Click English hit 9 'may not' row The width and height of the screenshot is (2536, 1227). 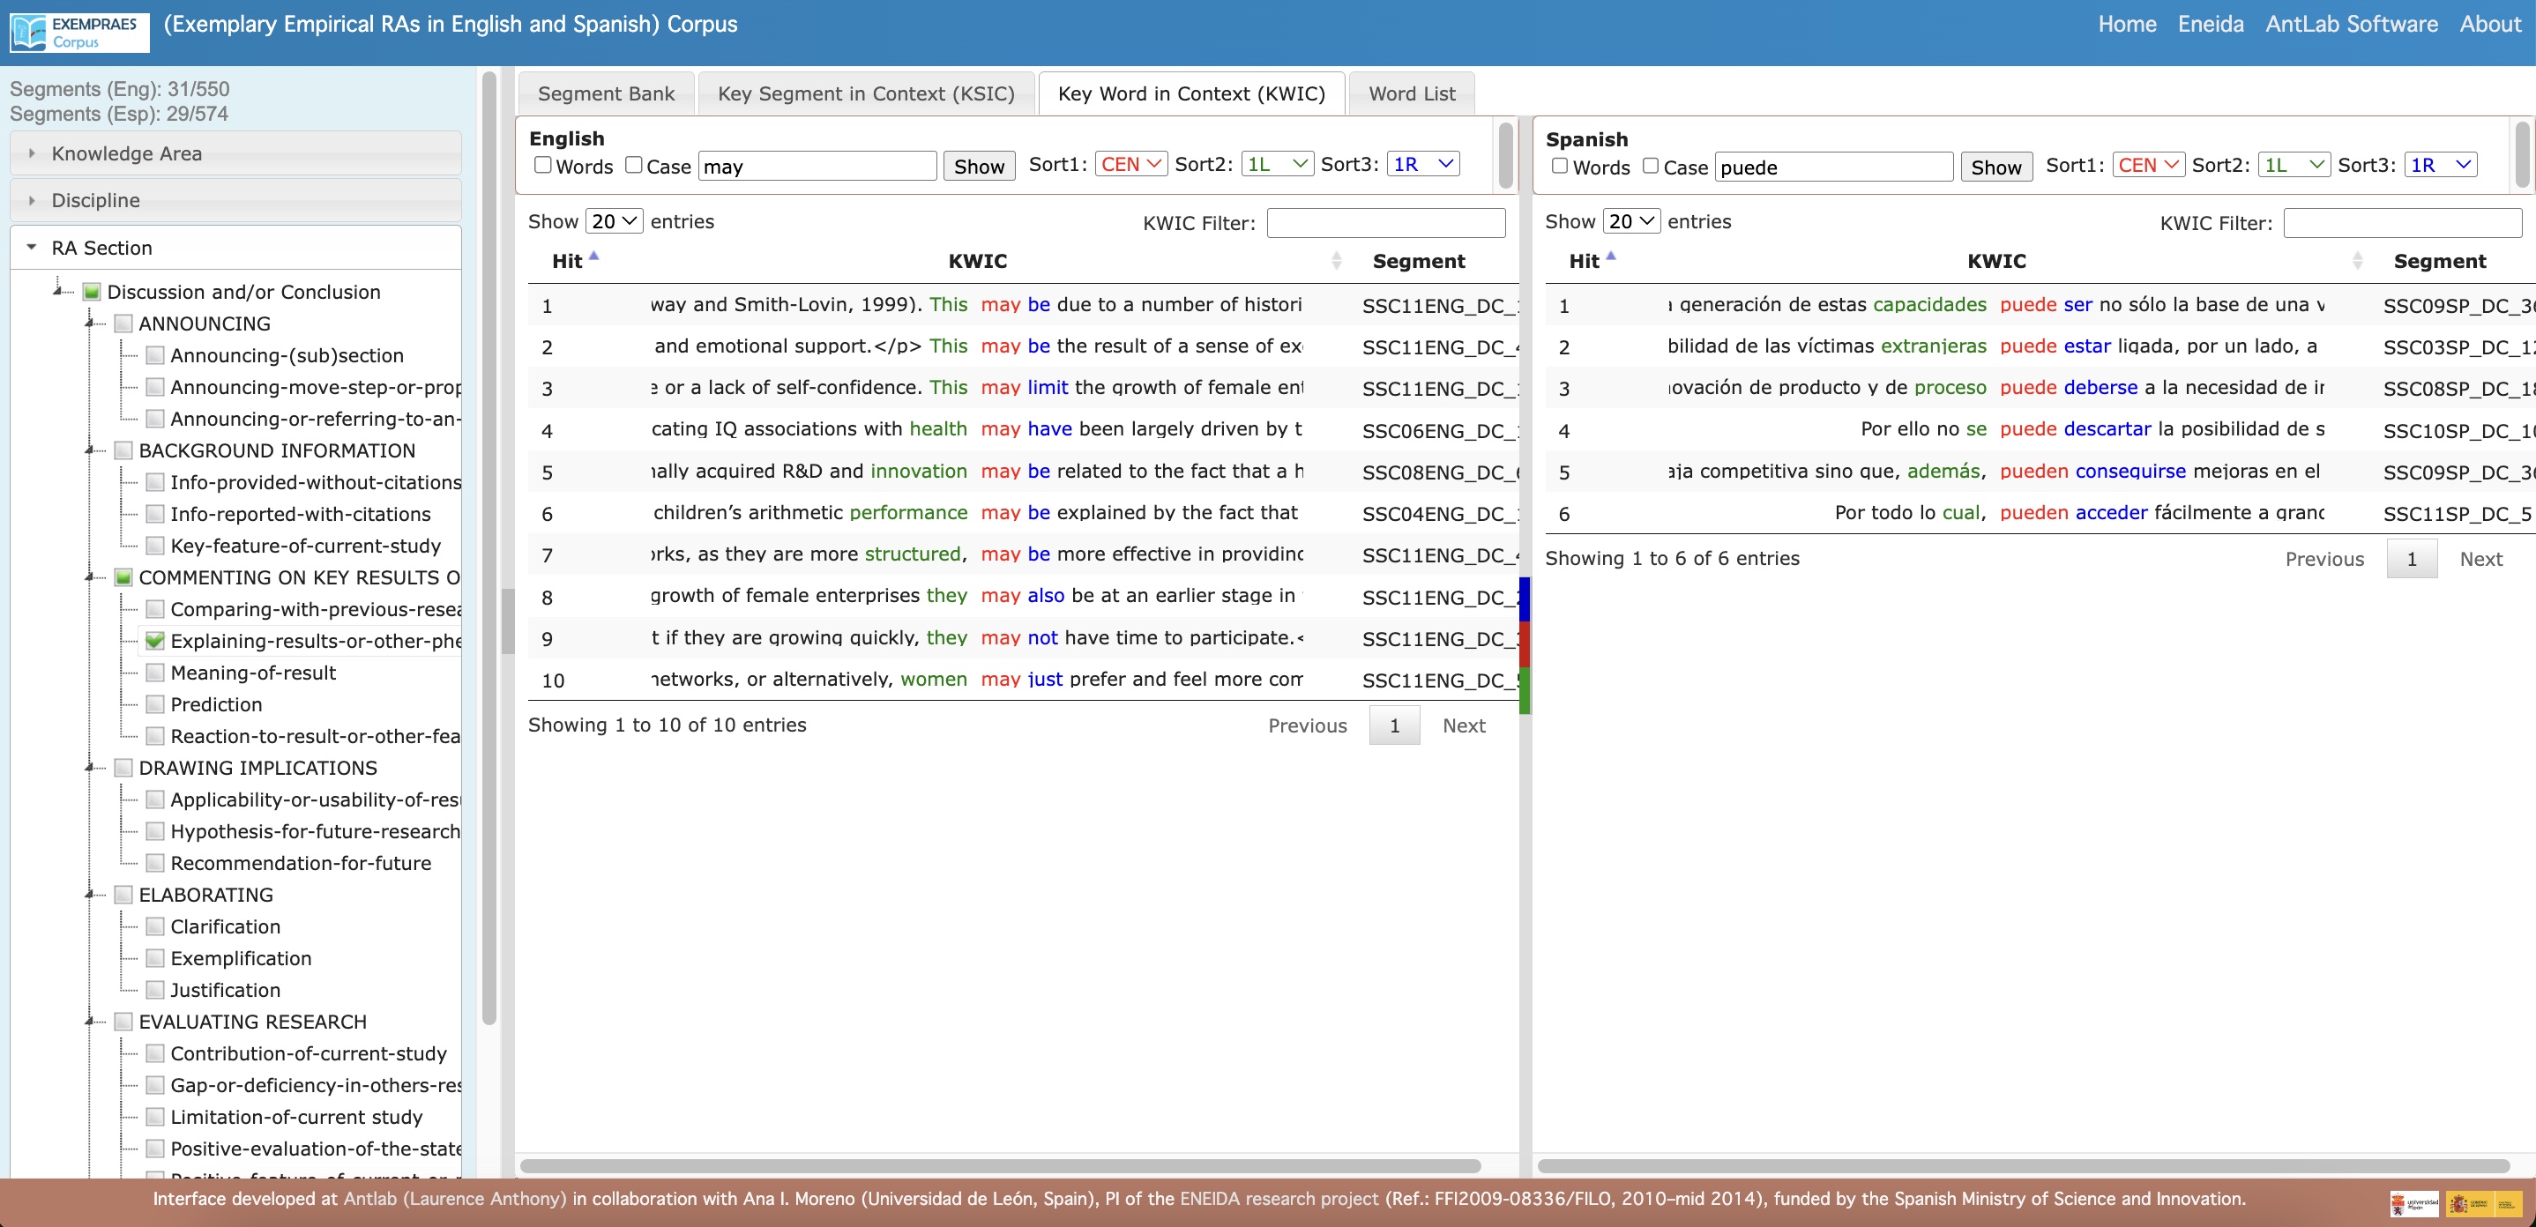1024,637
